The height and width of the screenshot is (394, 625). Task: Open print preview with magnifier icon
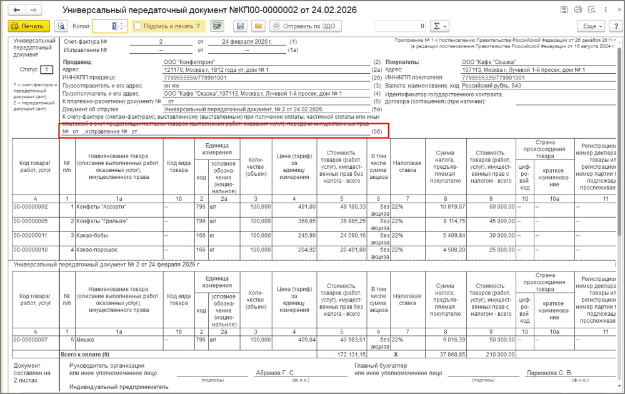(x=61, y=26)
